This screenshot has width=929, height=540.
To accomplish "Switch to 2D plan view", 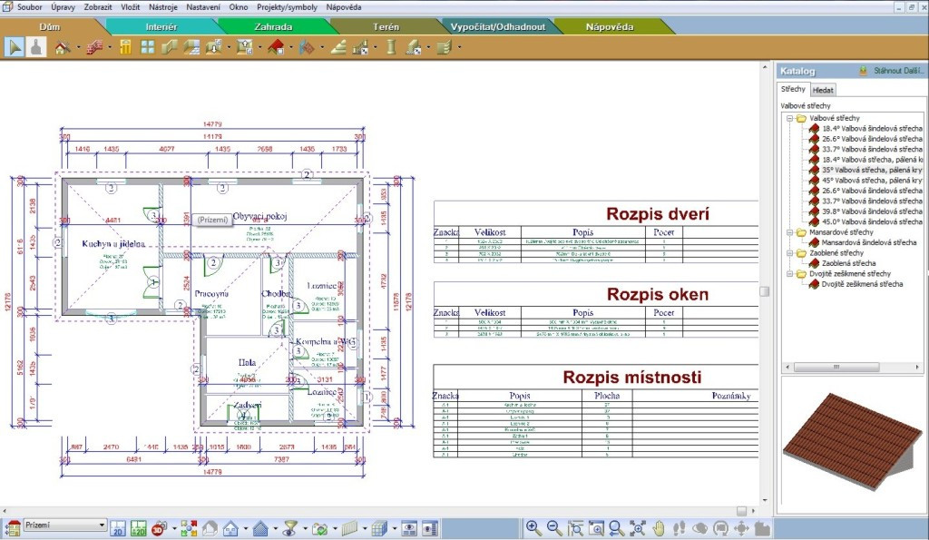I will click(x=118, y=528).
